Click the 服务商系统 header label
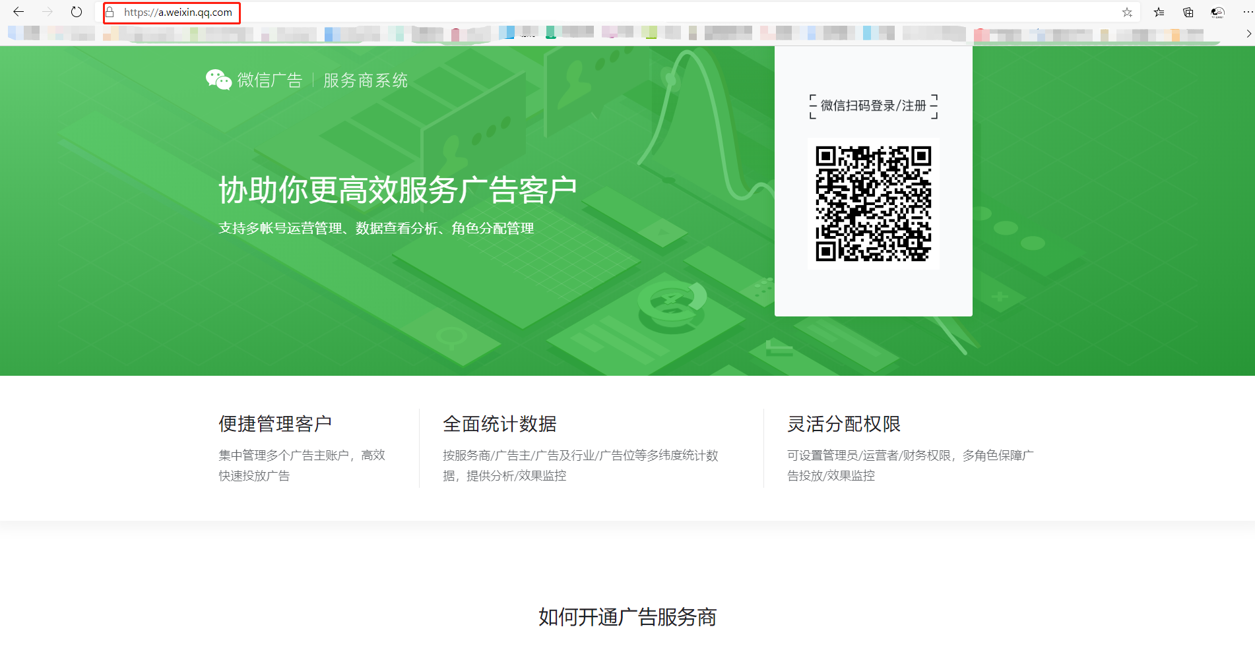 click(366, 80)
